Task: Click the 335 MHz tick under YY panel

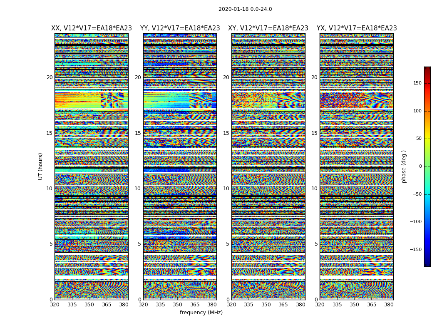Action: tap(160, 305)
